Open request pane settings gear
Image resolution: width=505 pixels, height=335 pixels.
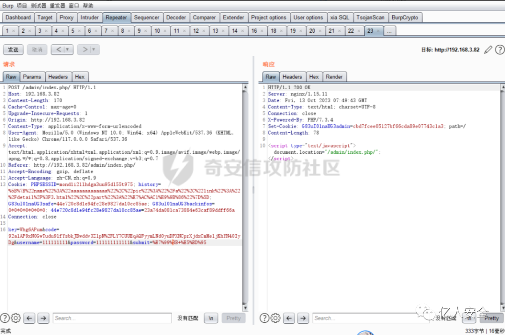(16, 318)
